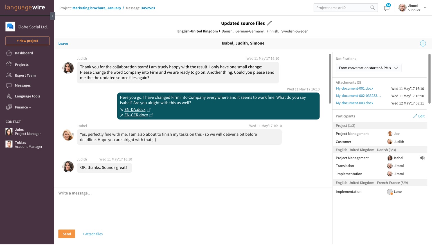Open My-document-001.docx attachment
432x245 pixels.
[x=354, y=89]
